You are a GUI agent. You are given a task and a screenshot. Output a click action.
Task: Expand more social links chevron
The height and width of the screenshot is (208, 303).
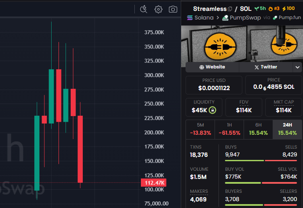297,67
